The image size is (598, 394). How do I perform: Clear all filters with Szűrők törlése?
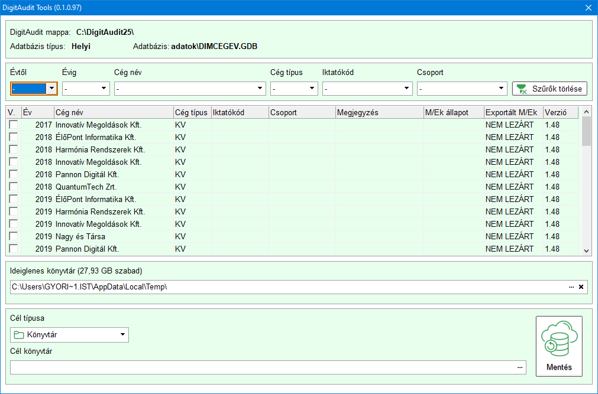[x=549, y=89]
